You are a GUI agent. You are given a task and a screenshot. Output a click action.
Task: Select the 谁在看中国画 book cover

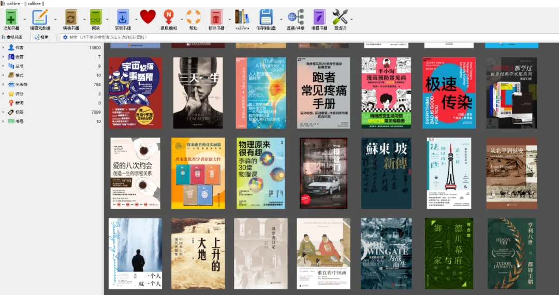323,254
